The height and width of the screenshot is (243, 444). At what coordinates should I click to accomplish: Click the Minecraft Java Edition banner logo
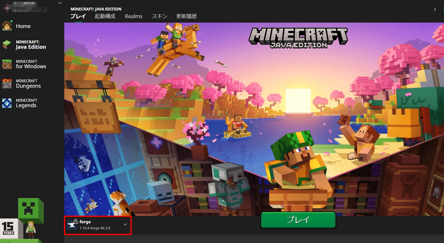298,38
